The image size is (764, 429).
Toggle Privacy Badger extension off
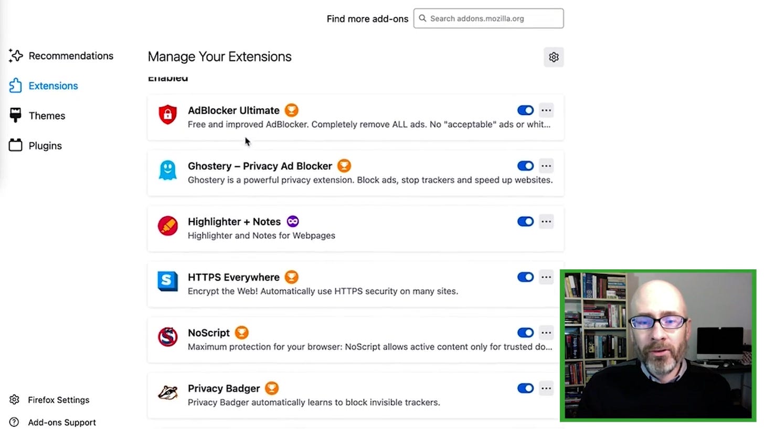point(525,388)
